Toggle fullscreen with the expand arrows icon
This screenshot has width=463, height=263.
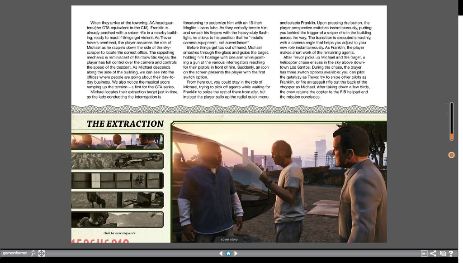pyautogui.click(x=42, y=253)
